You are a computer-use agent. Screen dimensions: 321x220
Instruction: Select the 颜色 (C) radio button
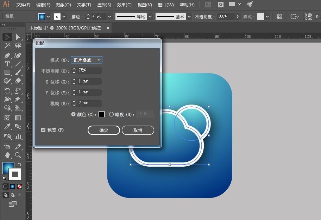click(73, 114)
